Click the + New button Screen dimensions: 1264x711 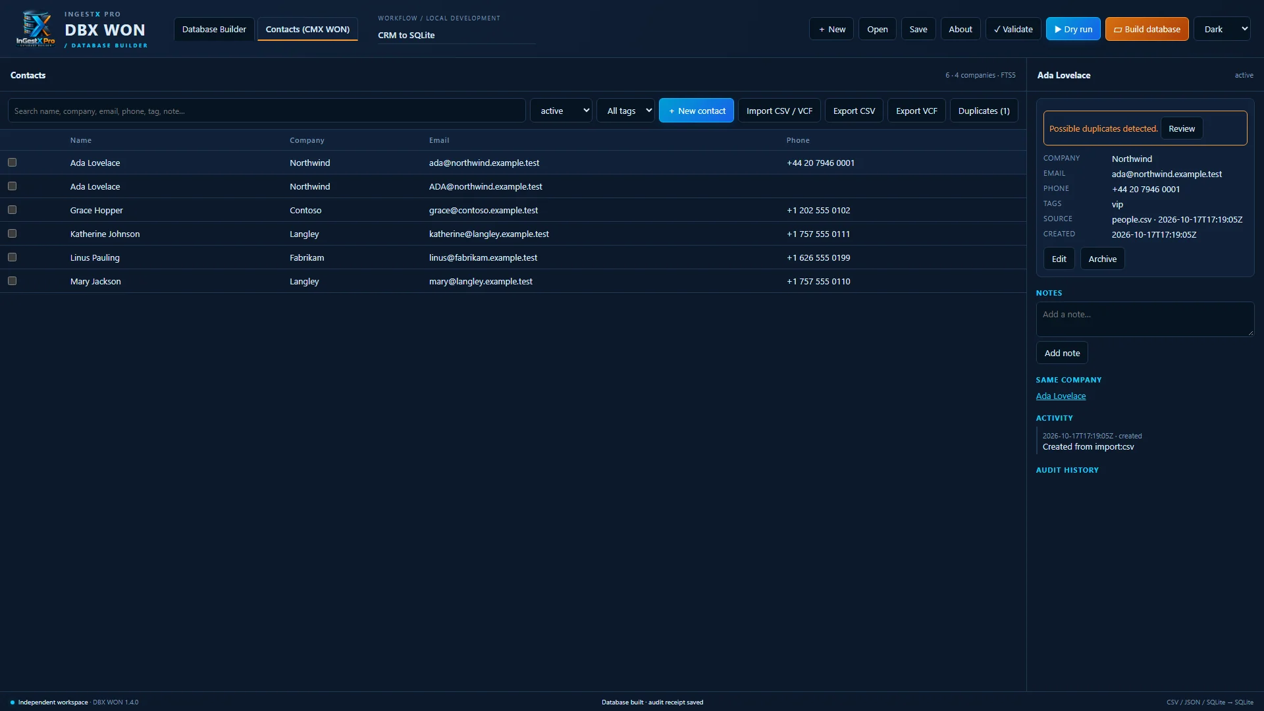pyautogui.click(x=831, y=29)
